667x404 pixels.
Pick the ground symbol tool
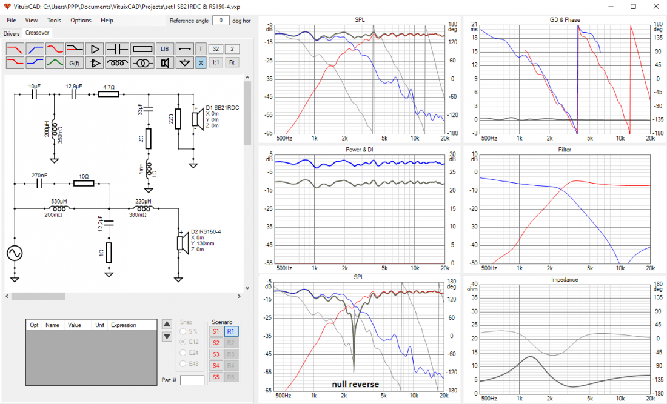[184, 62]
